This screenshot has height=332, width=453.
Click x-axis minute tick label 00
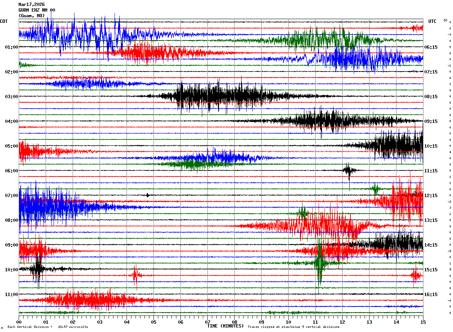(19, 322)
